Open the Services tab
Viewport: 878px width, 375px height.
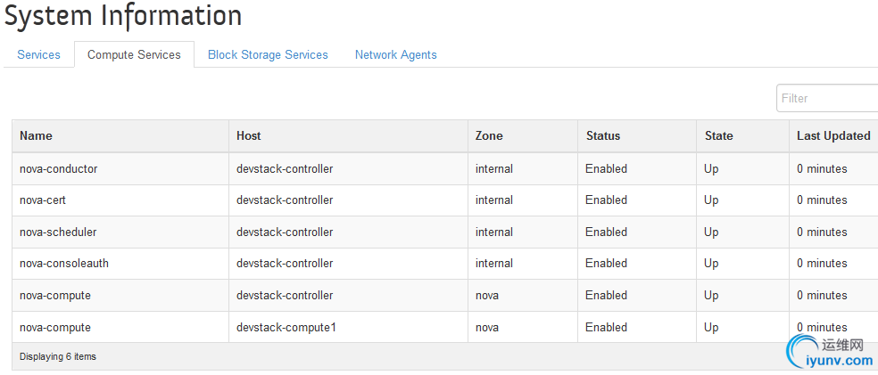[x=38, y=54]
